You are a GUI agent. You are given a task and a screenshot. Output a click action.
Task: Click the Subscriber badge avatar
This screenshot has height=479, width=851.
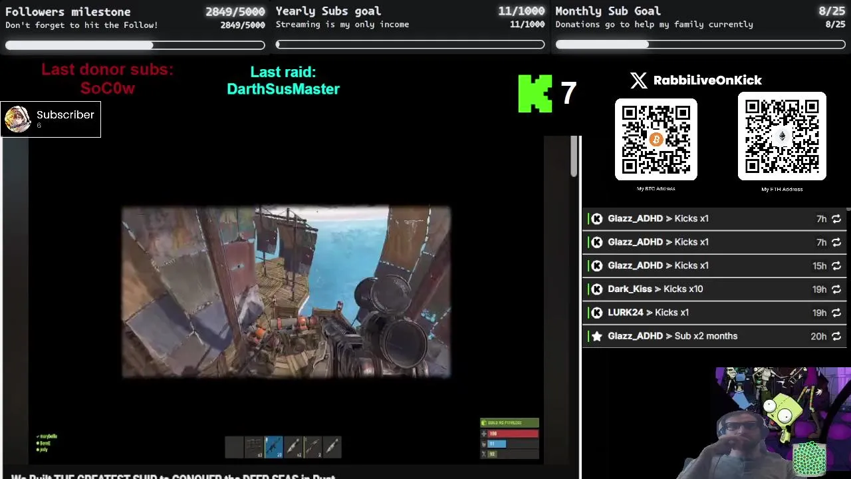(x=17, y=119)
